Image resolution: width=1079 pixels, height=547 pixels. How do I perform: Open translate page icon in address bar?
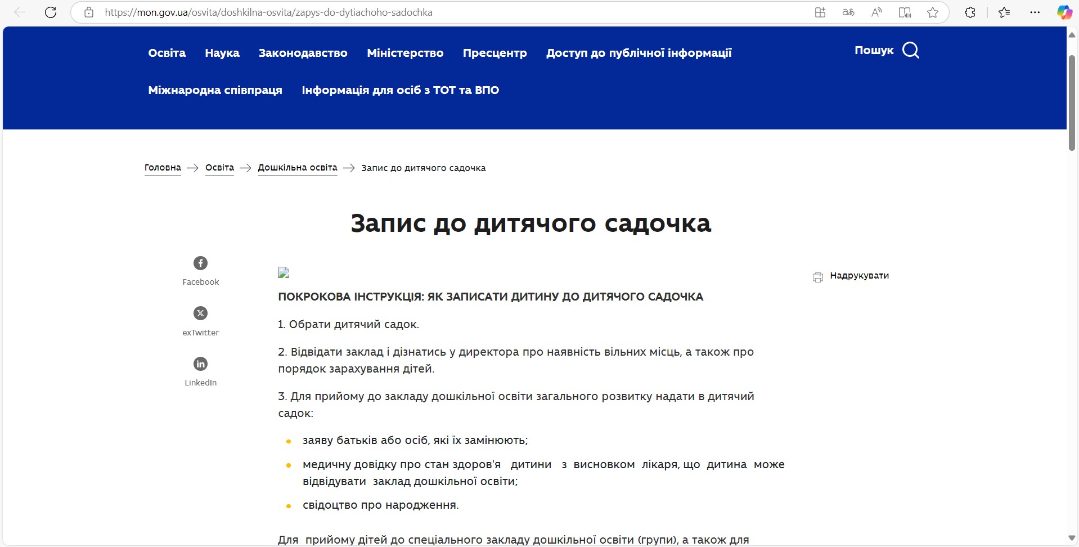(x=848, y=12)
